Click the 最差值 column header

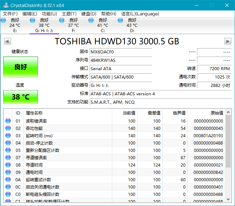click(x=150, y=113)
